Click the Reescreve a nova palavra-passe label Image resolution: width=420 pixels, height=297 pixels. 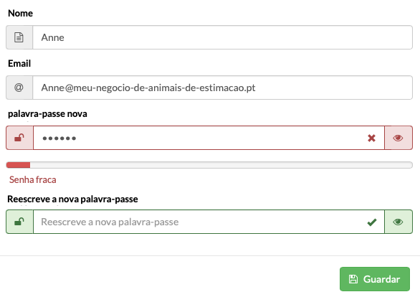pos(72,199)
